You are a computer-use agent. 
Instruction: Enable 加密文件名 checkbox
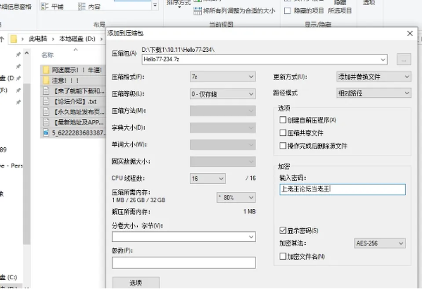pyautogui.click(x=283, y=256)
